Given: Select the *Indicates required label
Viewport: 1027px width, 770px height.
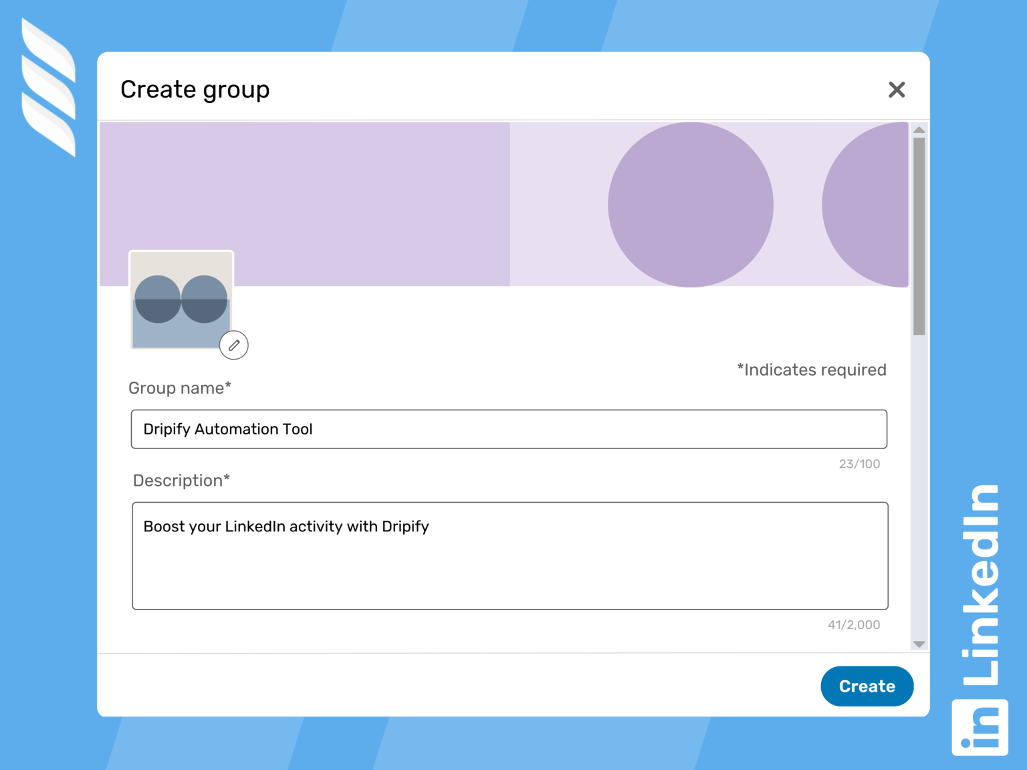Looking at the screenshot, I should tap(811, 369).
